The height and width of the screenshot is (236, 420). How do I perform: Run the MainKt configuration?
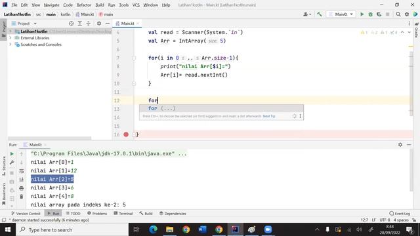(362, 14)
